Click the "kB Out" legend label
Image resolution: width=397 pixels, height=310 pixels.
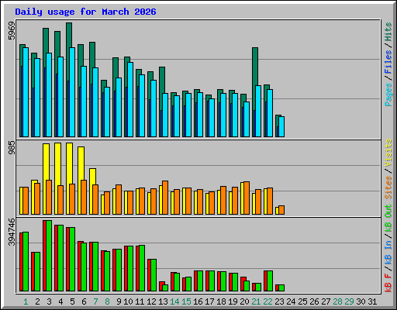(388, 218)
